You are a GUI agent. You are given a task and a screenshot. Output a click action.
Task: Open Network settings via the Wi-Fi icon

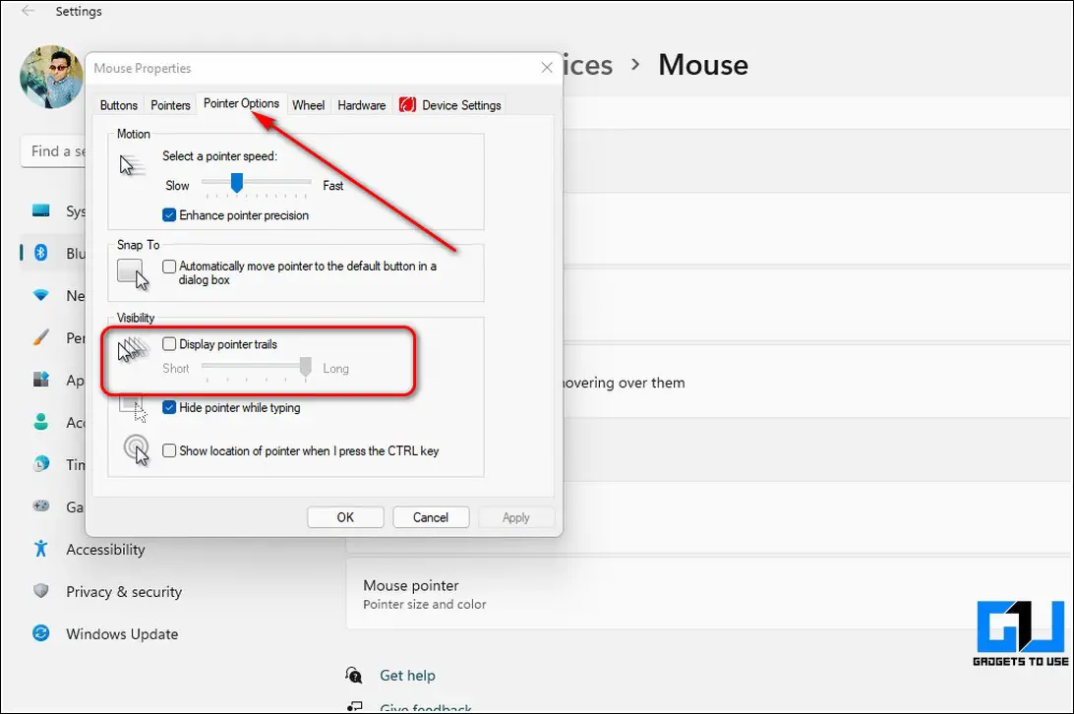tap(41, 295)
